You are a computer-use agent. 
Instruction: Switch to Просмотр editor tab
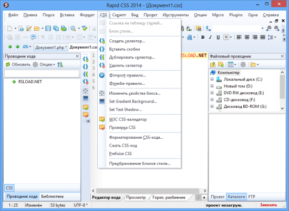136,197
